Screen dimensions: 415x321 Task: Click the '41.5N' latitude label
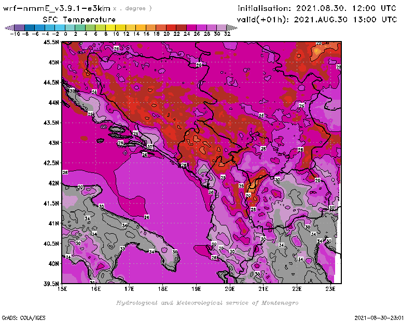pyautogui.click(x=51, y=203)
